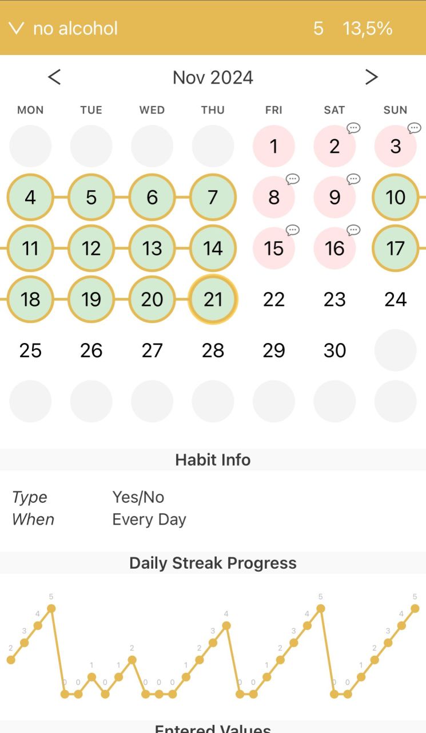The image size is (426, 733).
Task: Open the Nov 2024 month picker
Action: tap(213, 77)
